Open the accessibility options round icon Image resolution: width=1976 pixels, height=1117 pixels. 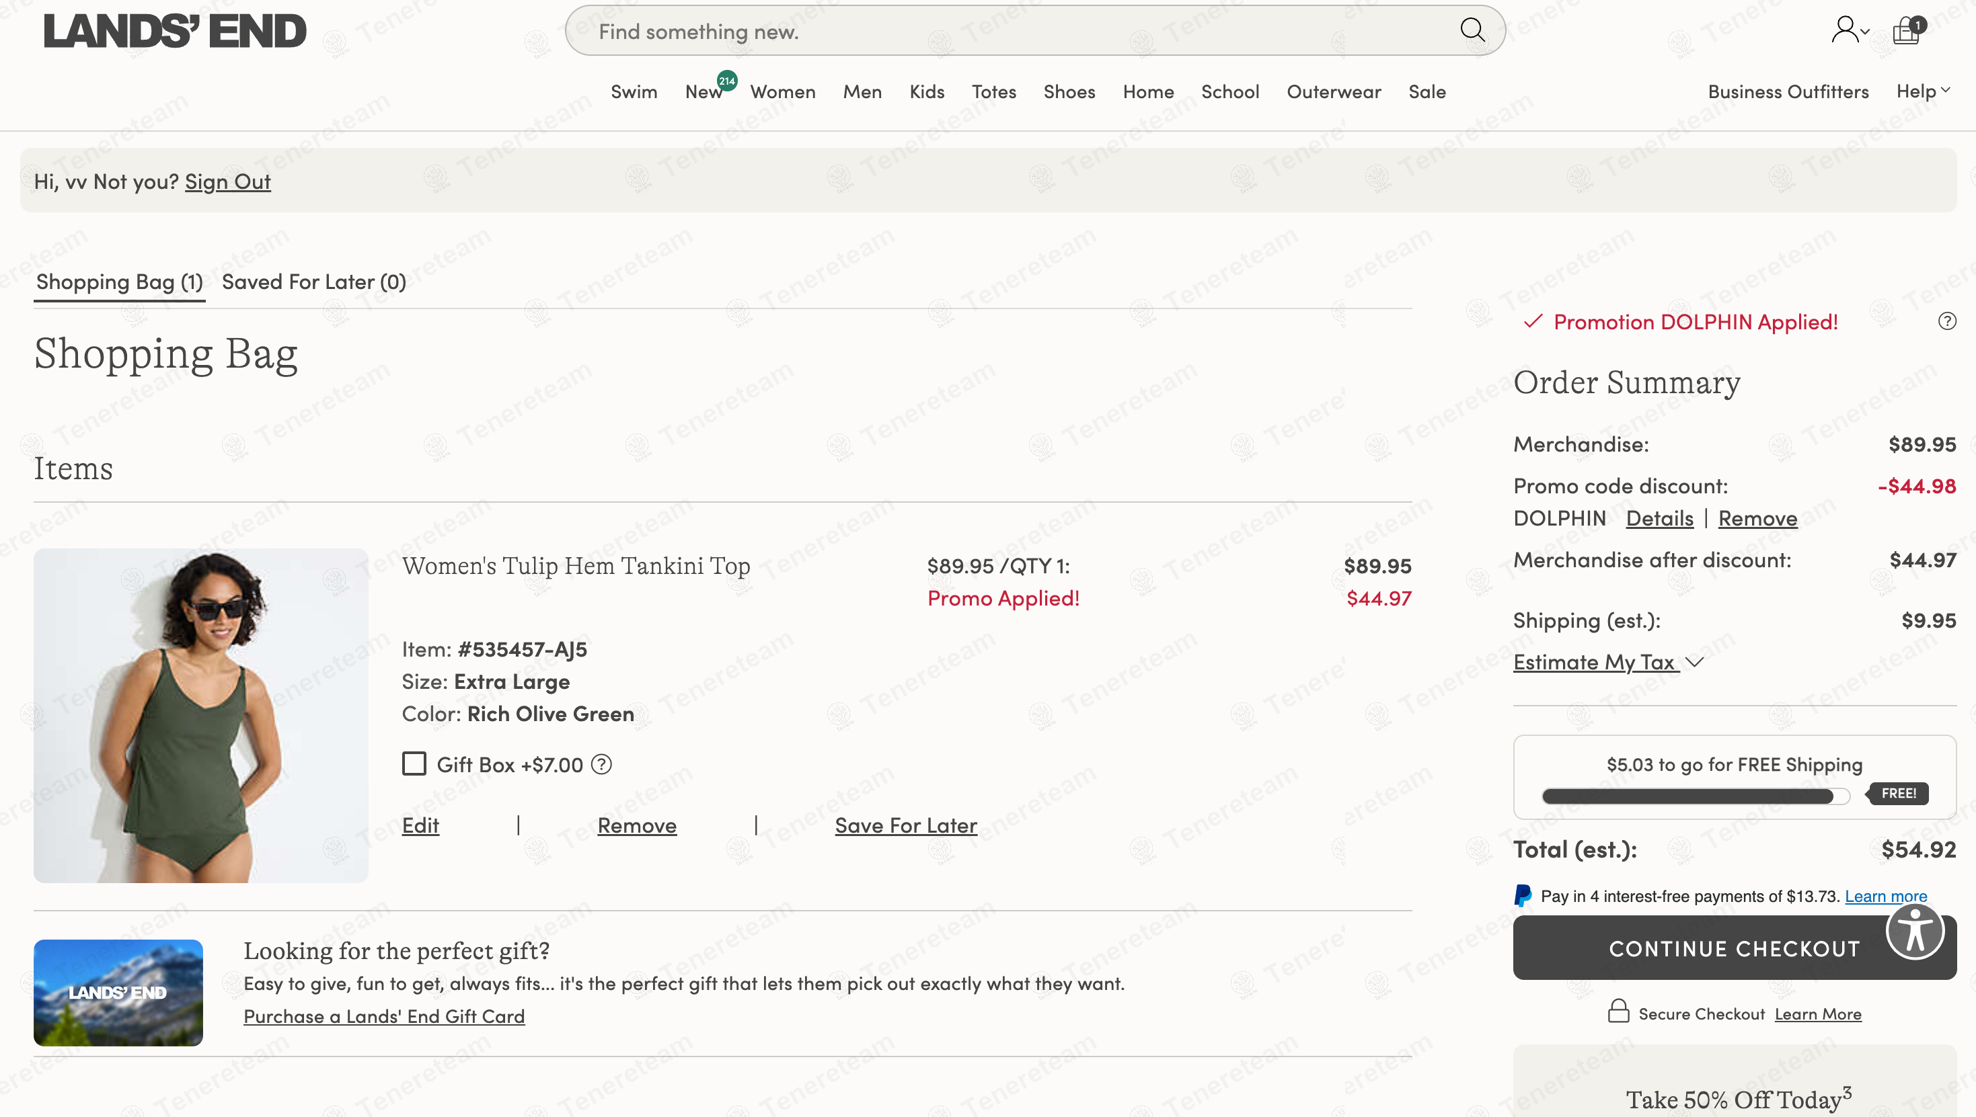1915,932
